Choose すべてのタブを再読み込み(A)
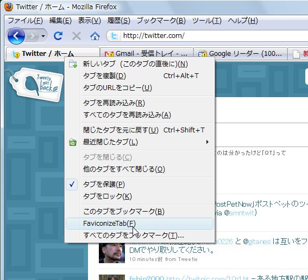Image resolution: width=308 pixels, height=280 pixels. click(x=140, y=115)
